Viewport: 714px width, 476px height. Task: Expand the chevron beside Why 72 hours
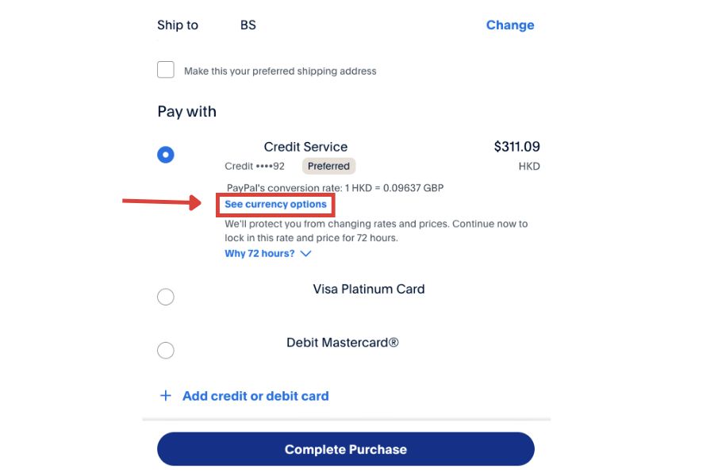pyautogui.click(x=306, y=254)
